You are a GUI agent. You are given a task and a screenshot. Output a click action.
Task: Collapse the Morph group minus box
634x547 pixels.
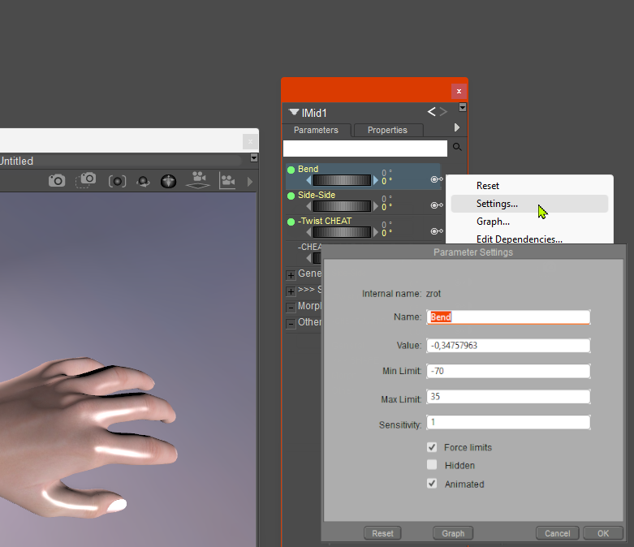[291, 308]
